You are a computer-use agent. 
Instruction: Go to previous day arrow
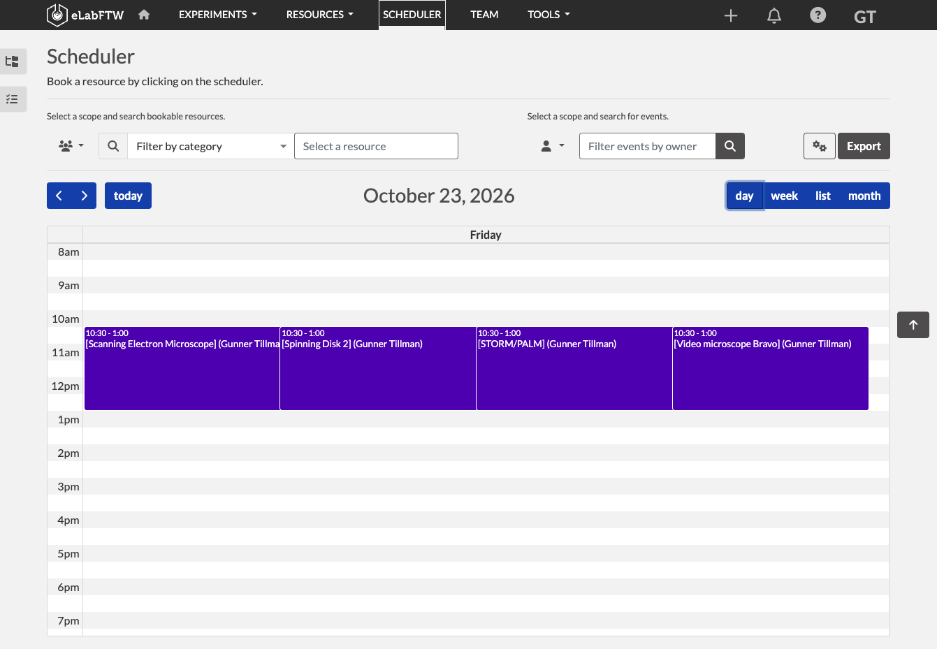59,196
